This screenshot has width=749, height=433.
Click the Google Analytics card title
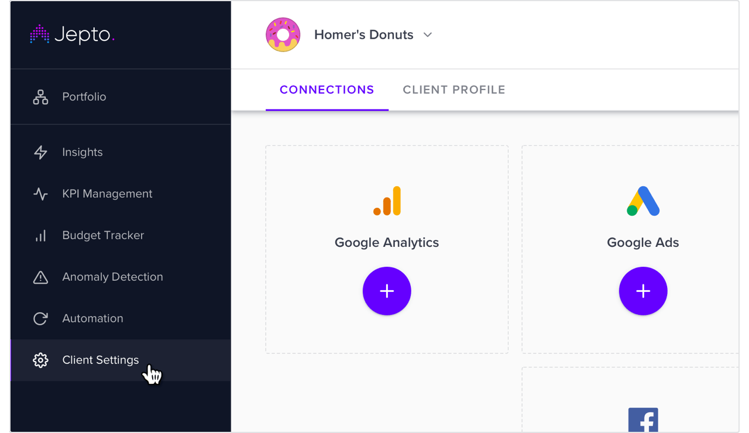click(387, 243)
